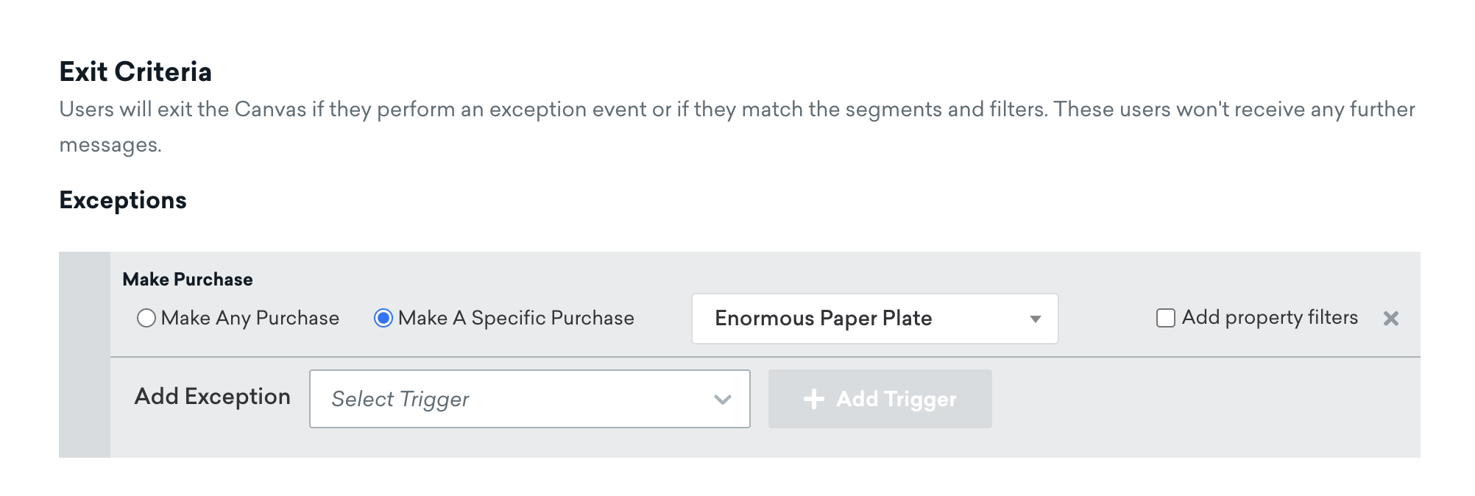
Task: Click the Exit Criteria heading
Action: (x=135, y=72)
